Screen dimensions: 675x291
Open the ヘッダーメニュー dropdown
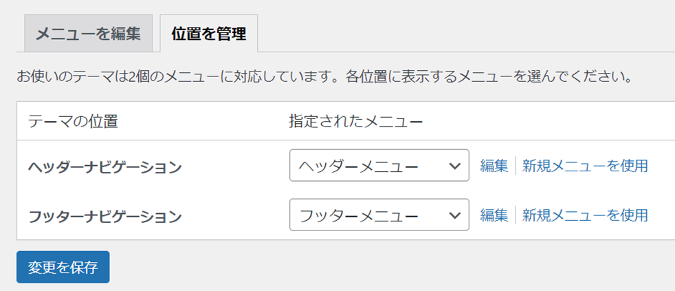[x=379, y=166]
